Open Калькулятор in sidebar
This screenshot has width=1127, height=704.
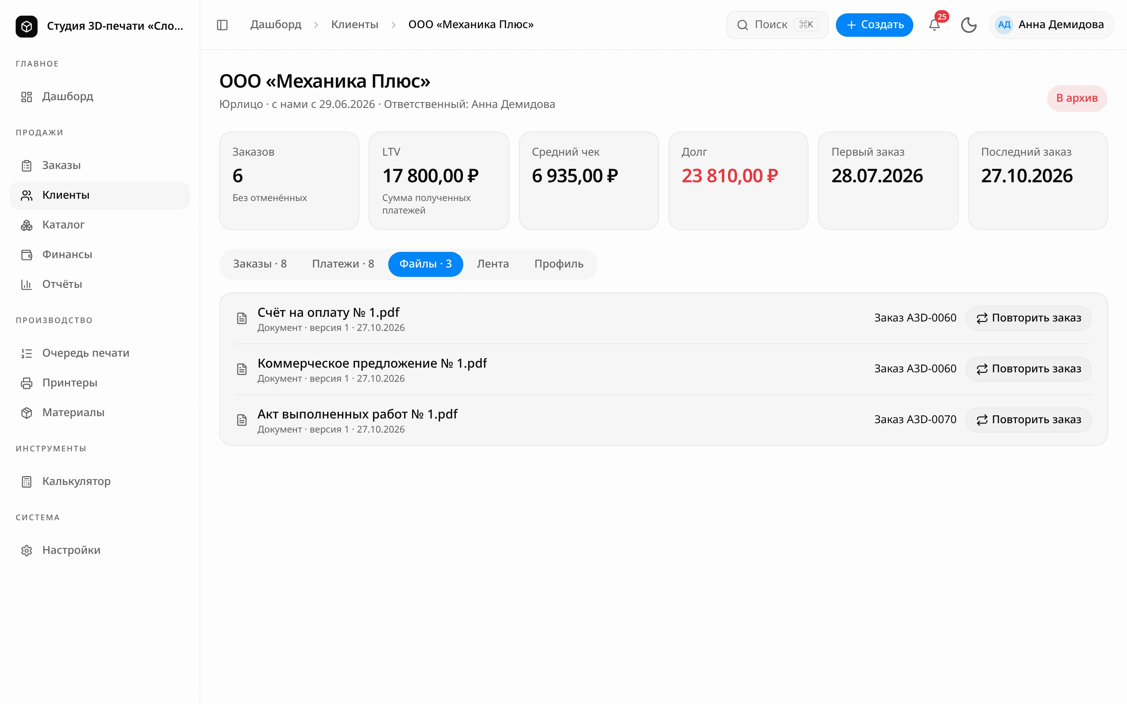[100, 481]
